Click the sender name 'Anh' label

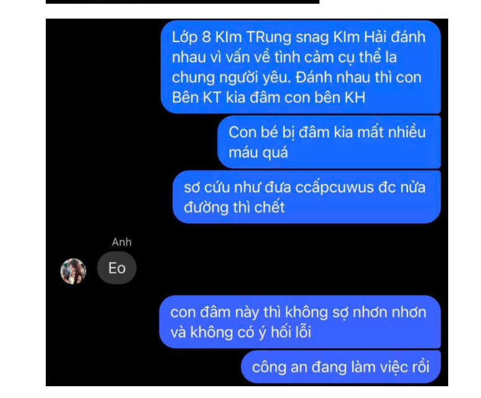tap(121, 242)
